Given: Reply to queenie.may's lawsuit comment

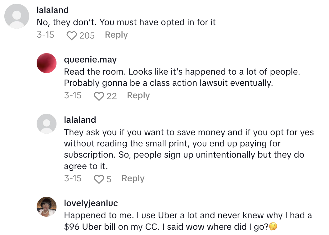Looking at the screenshot, I should (x=138, y=96).
